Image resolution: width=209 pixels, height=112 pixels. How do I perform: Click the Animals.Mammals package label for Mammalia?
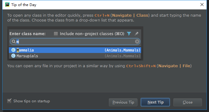tap(122, 50)
